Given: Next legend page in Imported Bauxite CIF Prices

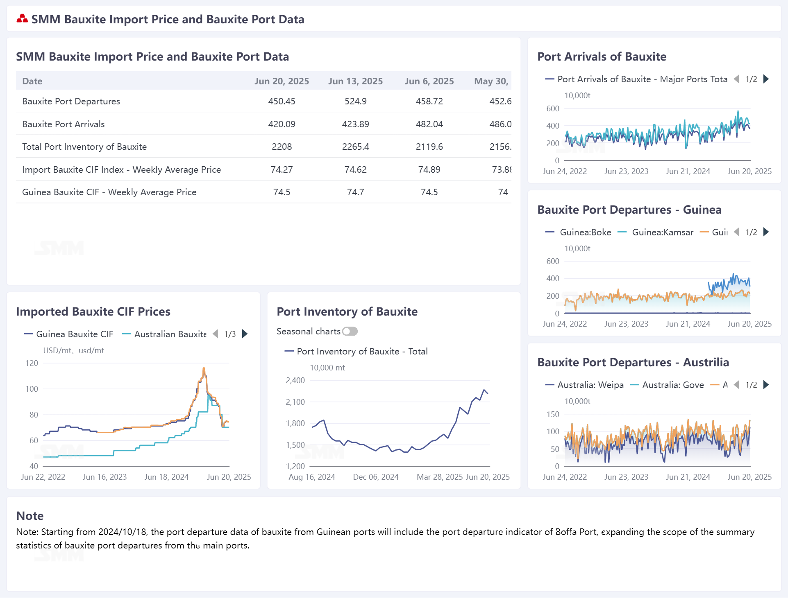Looking at the screenshot, I should coord(245,334).
